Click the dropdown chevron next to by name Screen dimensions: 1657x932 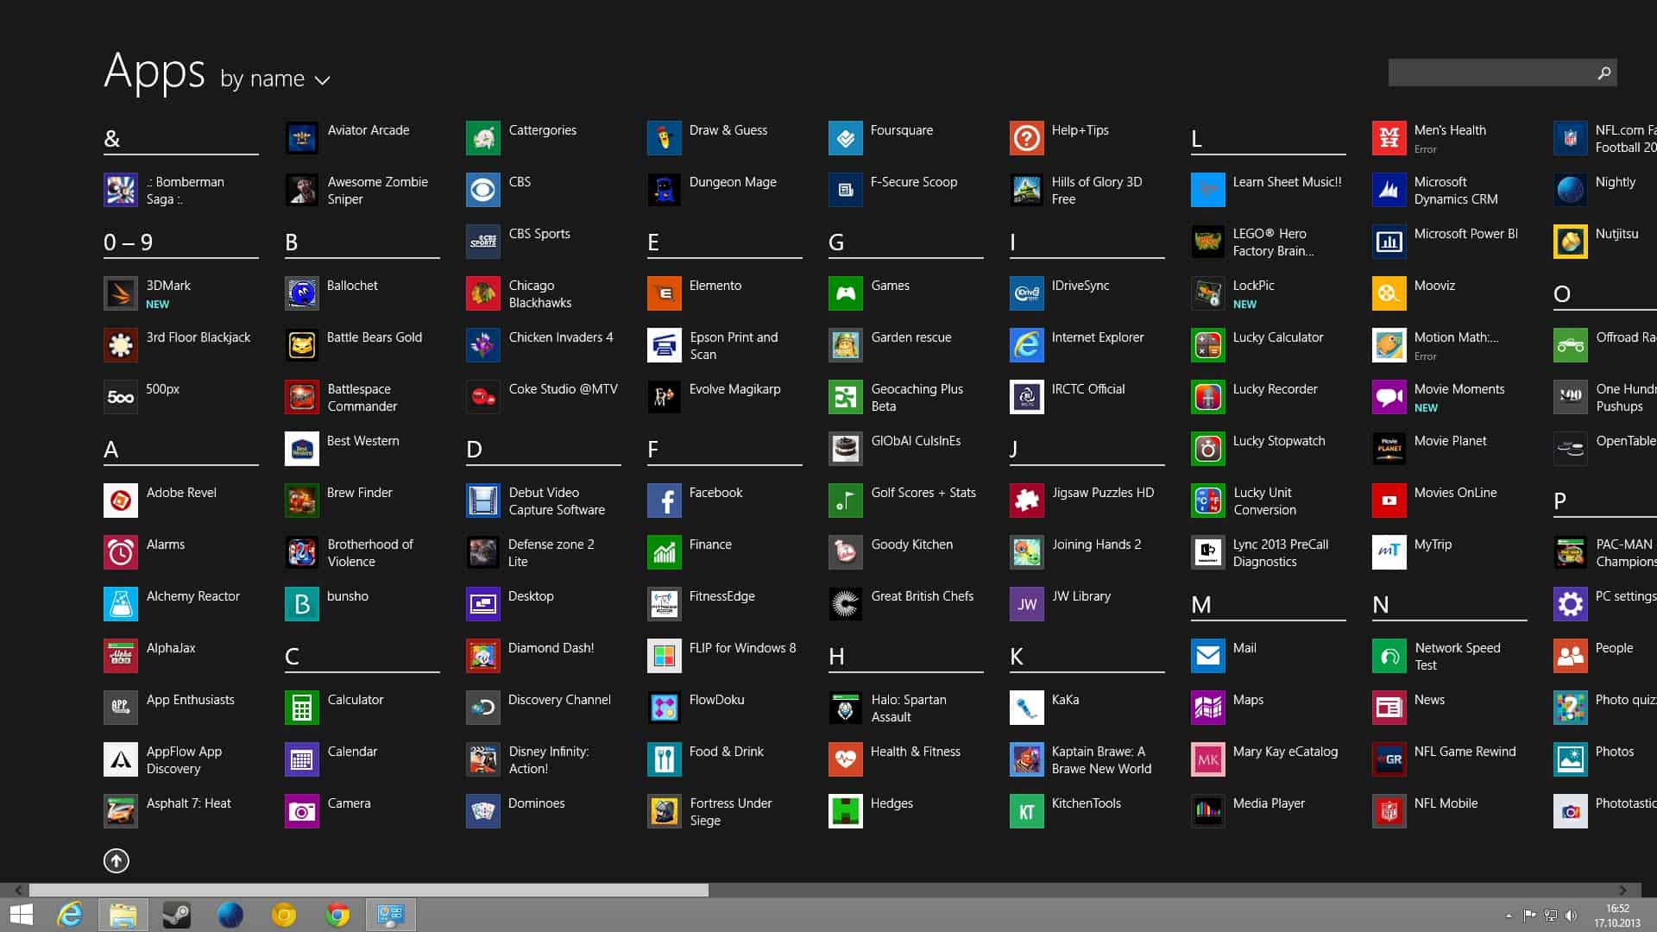[323, 80]
